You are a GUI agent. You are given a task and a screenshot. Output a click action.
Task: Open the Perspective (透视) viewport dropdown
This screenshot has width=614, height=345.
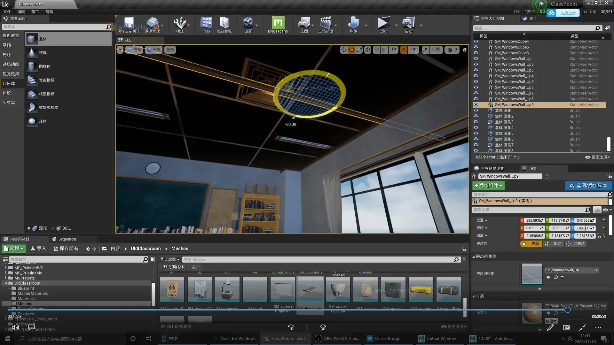[134, 50]
